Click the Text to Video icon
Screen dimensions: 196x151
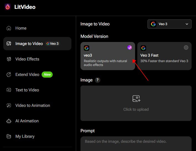9,90
